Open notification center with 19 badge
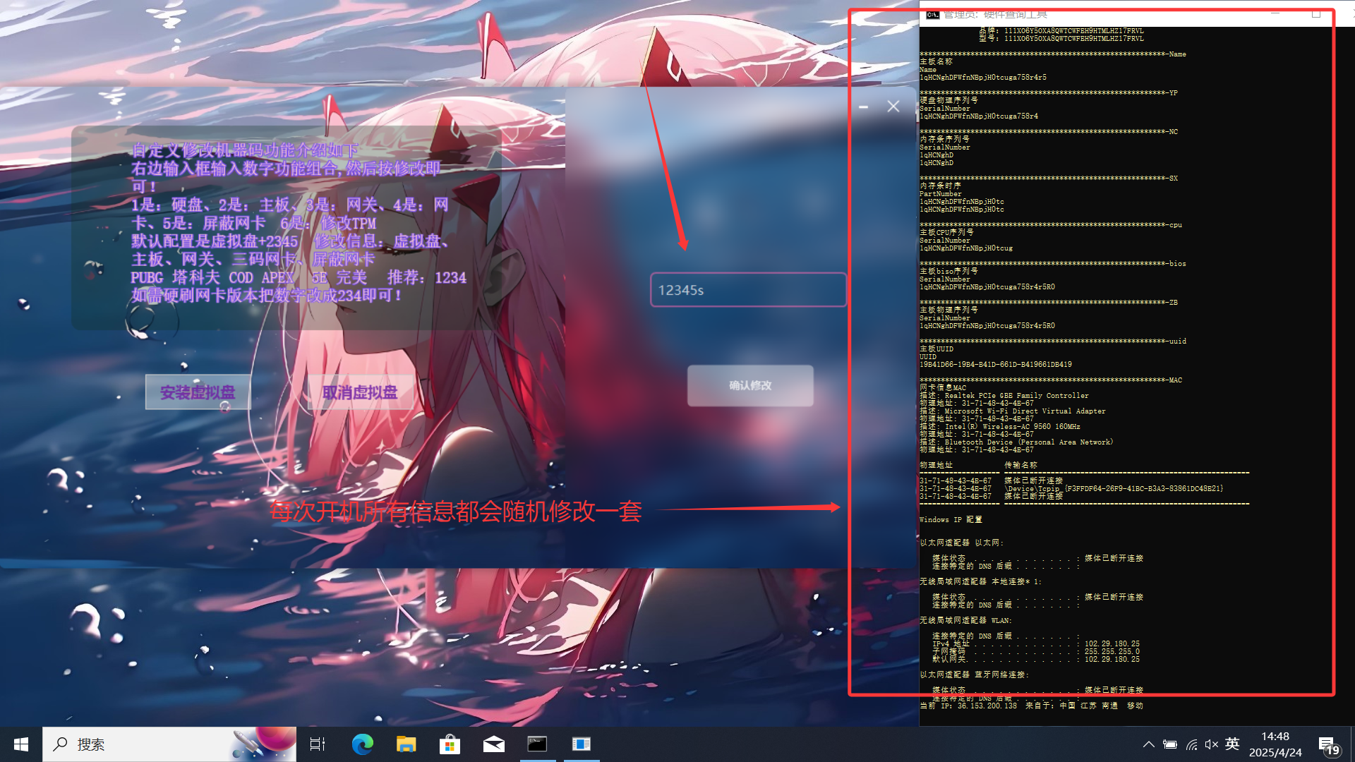Viewport: 1355px width, 762px height. (x=1328, y=744)
